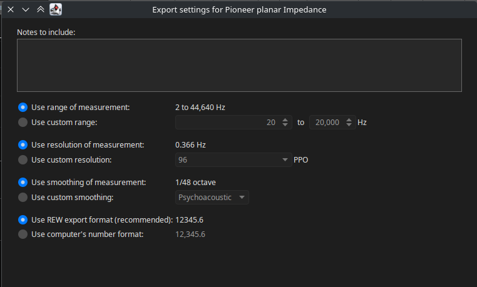Image resolution: width=477 pixels, height=287 pixels.
Task: Click the 1/48 octave smoothing value
Action: pyautogui.click(x=195, y=182)
